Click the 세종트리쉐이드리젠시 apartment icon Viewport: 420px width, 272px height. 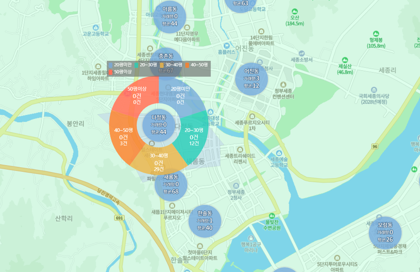(240, 150)
